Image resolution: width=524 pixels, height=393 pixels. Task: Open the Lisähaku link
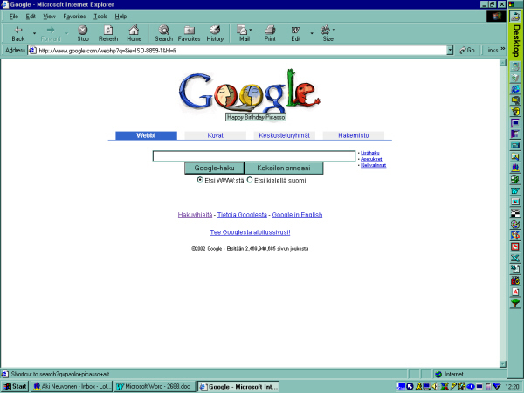[x=370, y=153]
